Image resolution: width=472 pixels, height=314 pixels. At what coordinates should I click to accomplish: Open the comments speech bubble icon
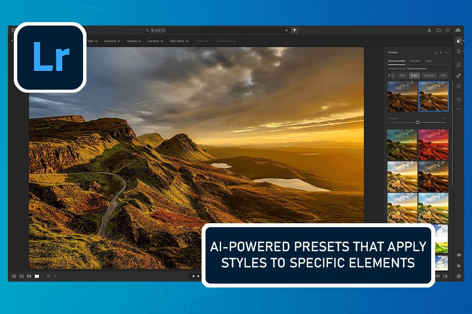459,255
